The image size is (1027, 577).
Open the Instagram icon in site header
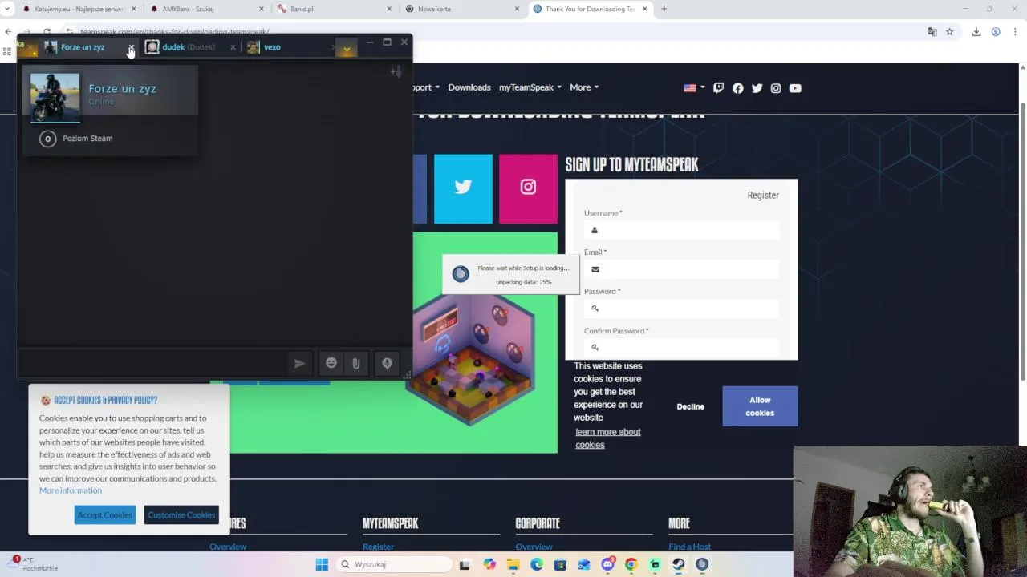776,88
